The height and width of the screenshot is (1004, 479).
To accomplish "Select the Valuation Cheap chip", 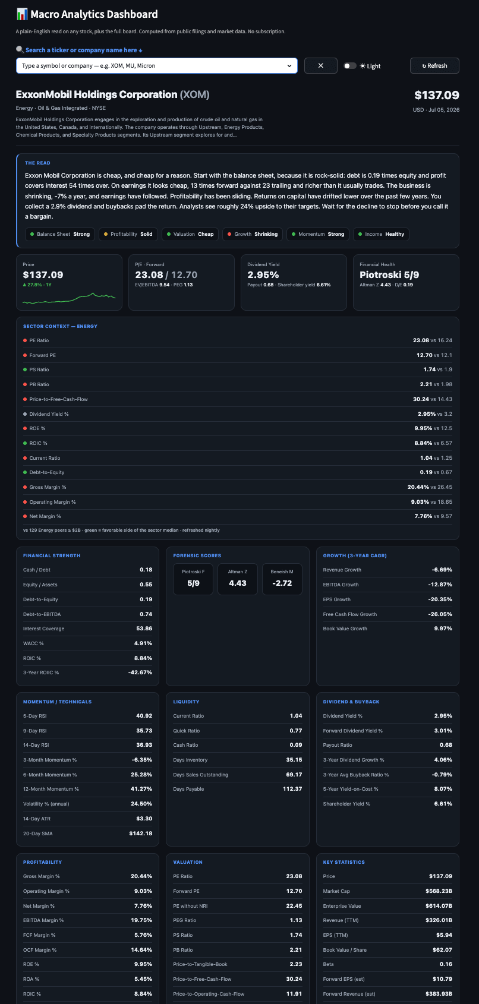I will click(190, 234).
